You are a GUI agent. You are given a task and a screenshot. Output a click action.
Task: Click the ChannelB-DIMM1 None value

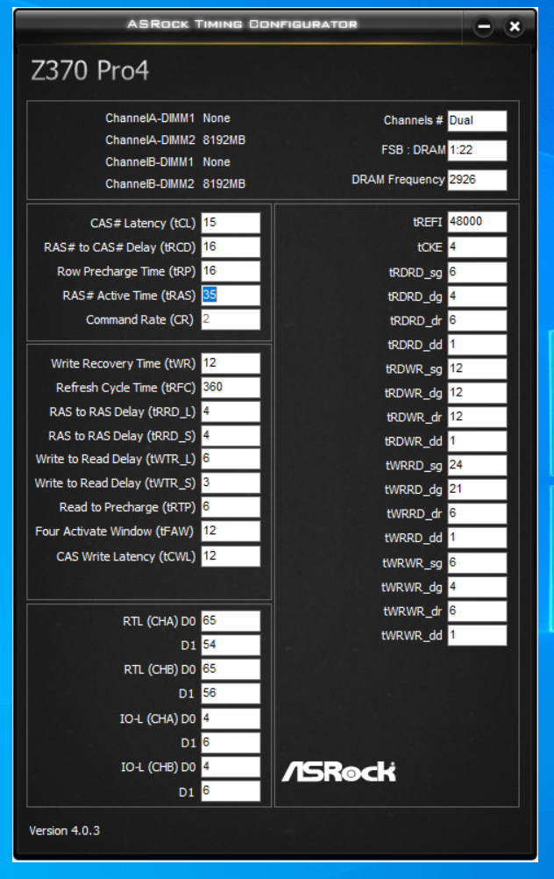pyautogui.click(x=217, y=161)
